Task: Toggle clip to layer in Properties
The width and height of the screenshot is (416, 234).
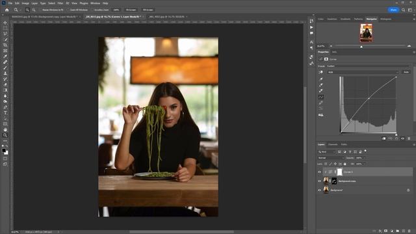Action: pyautogui.click(x=383, y=138)
